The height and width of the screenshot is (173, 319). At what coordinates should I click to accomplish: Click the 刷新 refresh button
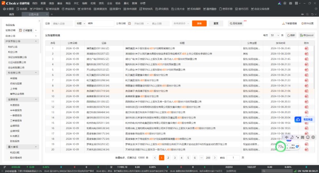(x=291, y=36)
